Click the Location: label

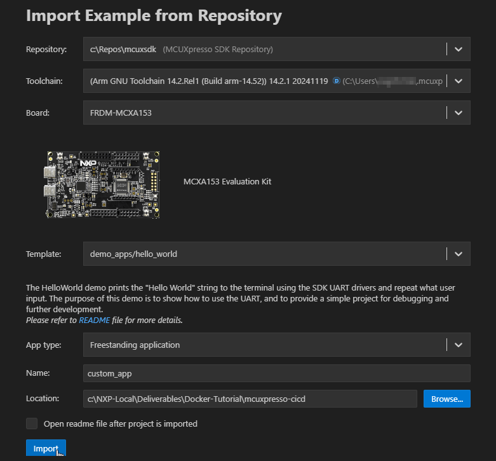click(43, 398)
